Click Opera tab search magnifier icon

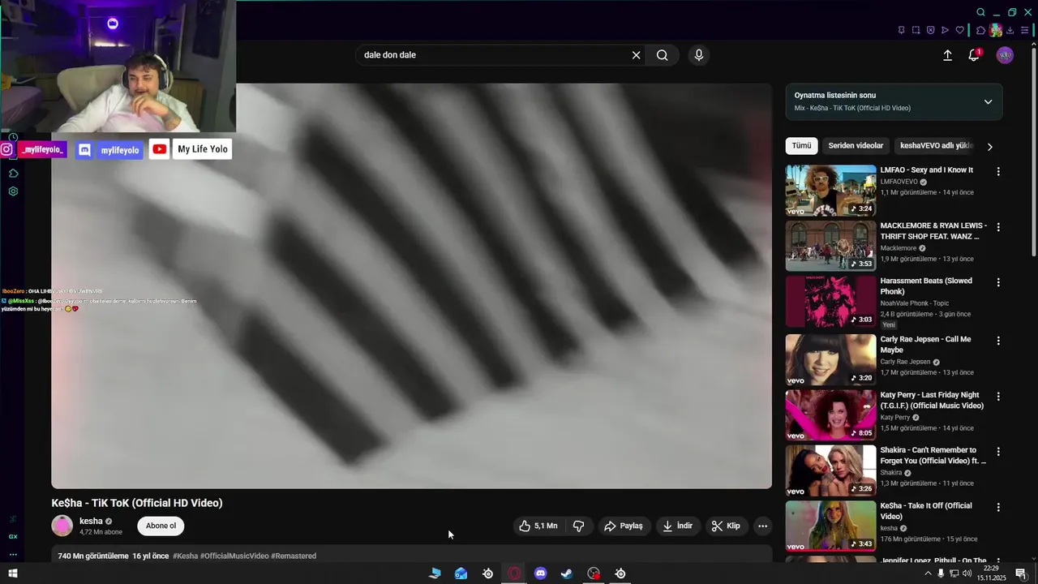pos(980,12)
